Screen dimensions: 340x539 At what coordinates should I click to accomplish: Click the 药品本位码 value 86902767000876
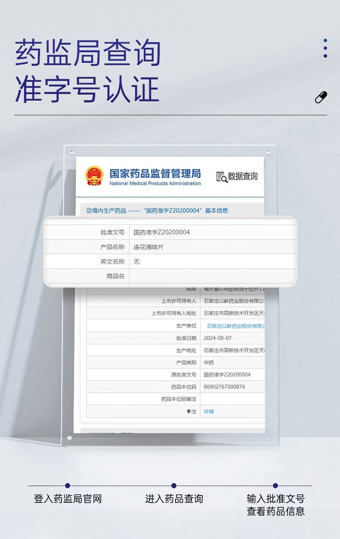click(x=224, y=387)
